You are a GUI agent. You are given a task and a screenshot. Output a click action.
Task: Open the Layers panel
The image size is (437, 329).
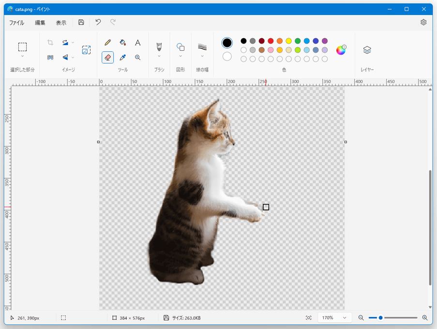tap(367, 50)
